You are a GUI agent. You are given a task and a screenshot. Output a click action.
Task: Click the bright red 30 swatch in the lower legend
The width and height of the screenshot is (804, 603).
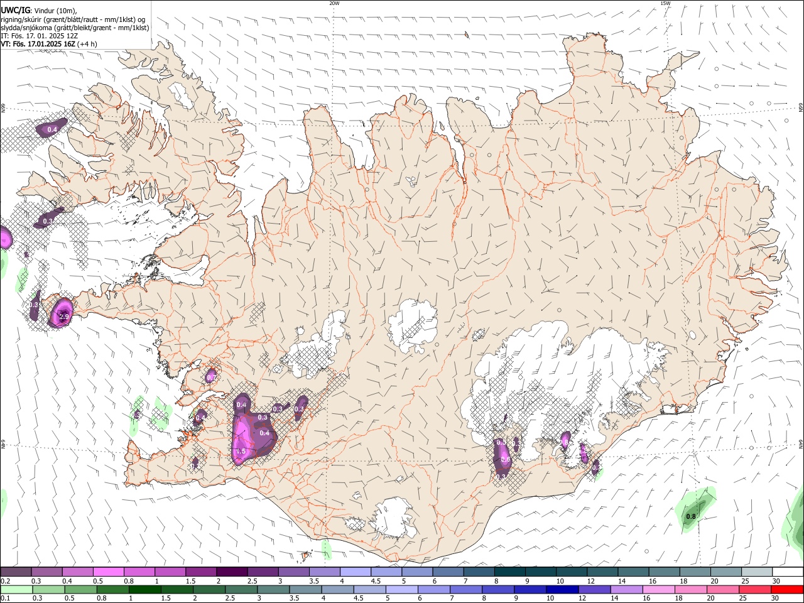pos(787,589)
